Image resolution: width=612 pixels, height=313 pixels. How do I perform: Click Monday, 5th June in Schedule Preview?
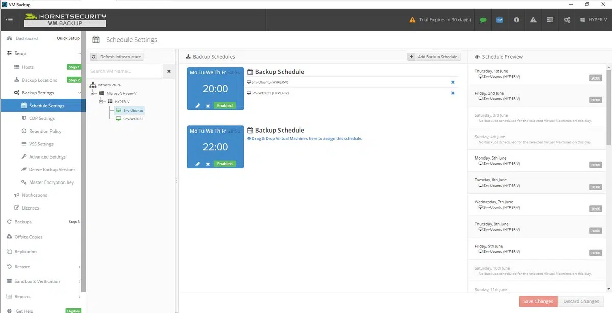[x=491, y=158]
